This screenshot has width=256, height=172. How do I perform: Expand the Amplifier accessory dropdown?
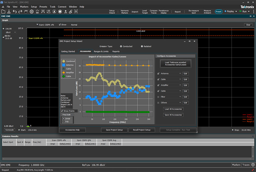pos(180,85)
